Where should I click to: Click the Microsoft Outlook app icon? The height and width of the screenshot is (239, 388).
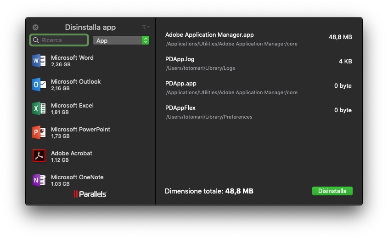[x=39, y=85]
